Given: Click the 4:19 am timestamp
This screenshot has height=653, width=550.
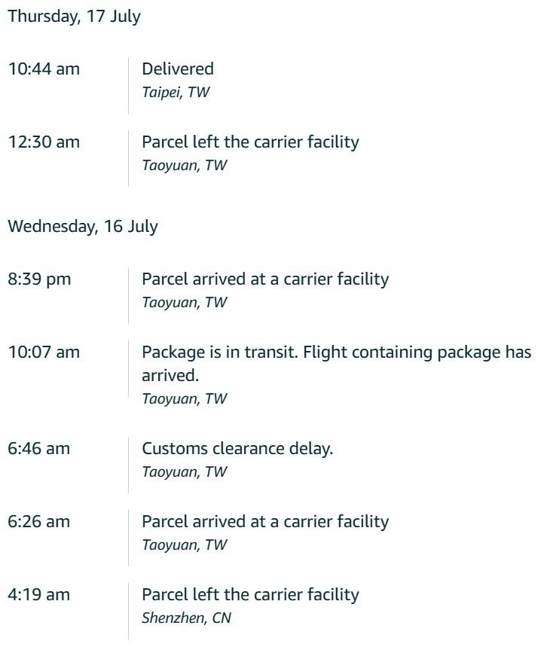Looking at the screenshot, I should pyautogui.click(x=38, y=595).
